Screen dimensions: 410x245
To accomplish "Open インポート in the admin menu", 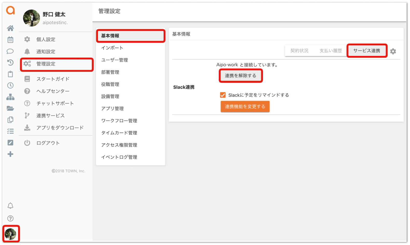I will tap(131, 48).
